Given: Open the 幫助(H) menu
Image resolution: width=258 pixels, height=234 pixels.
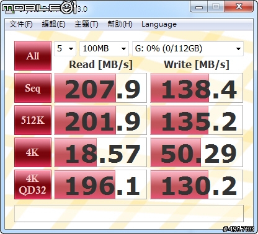Looking at the screenshot, I should tap(120, 24).
